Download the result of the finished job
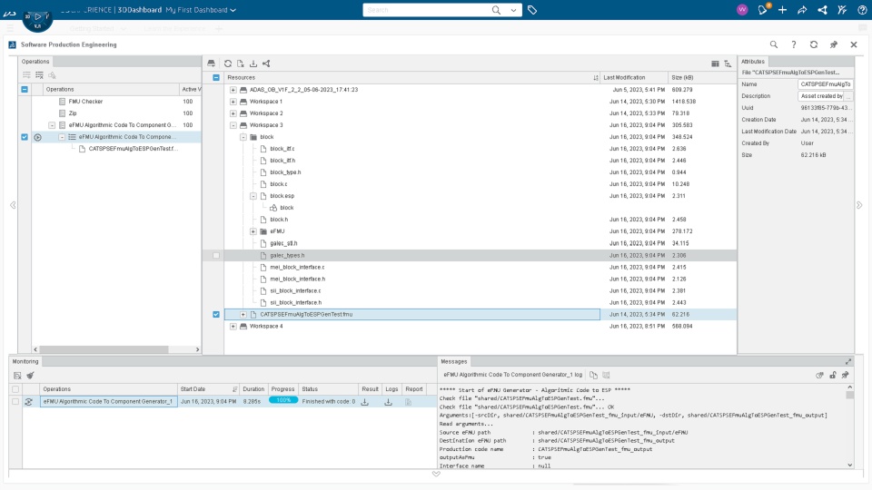This screenshot has width=872, height=490. pyautogui.click(x=365, y=402)
